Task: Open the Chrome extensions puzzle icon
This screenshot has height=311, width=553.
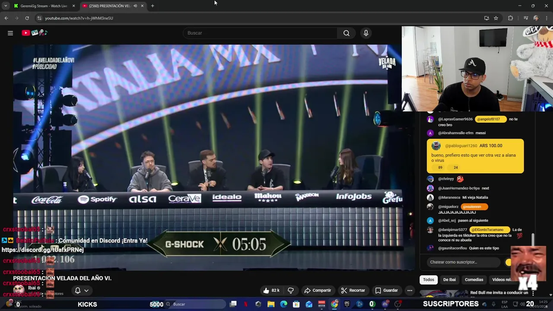Action: click(x=511, y=18)
